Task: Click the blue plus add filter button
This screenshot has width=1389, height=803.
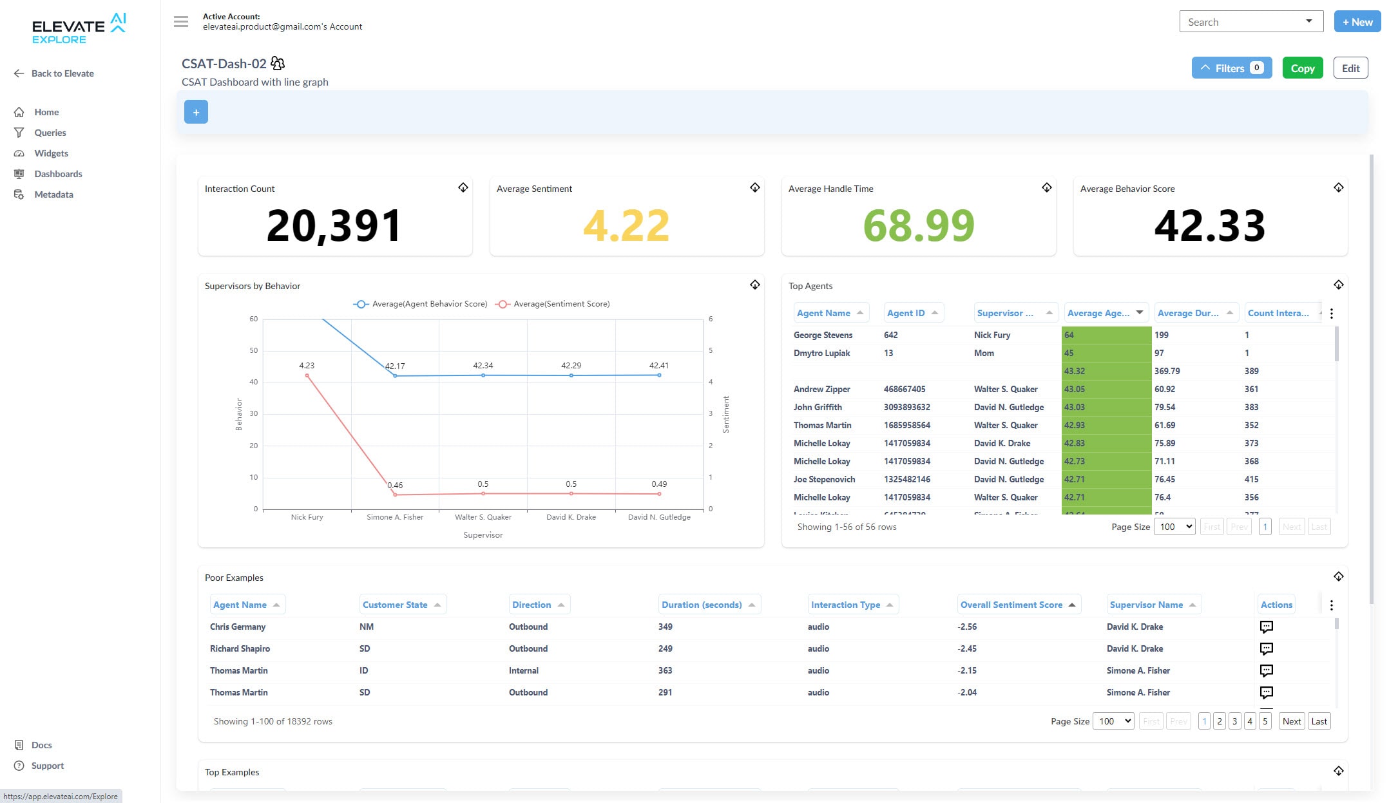Action: point(196,112)
